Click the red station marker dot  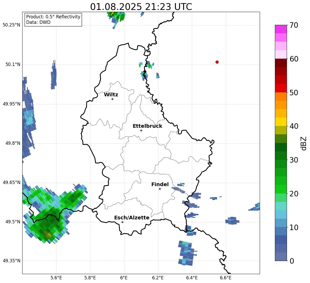pos(217,62)
